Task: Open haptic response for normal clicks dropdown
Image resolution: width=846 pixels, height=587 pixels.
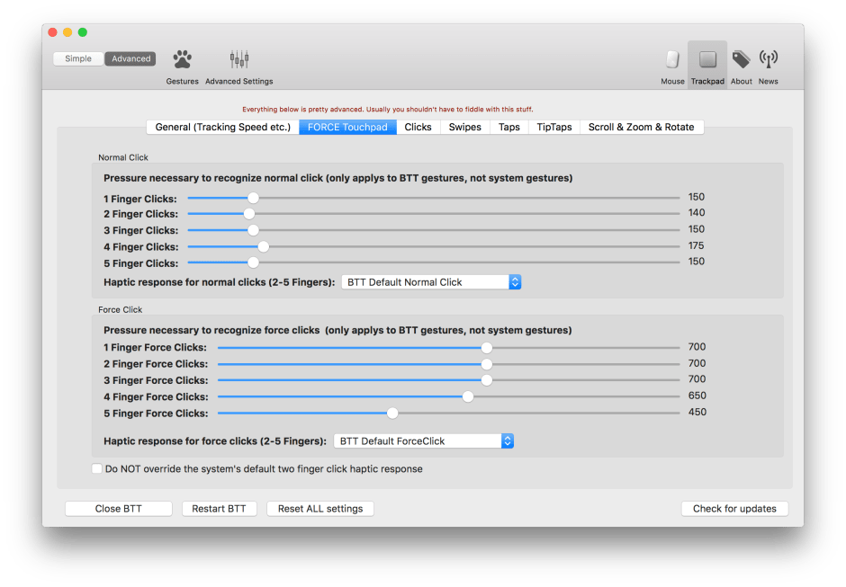Action: (431, 282)
